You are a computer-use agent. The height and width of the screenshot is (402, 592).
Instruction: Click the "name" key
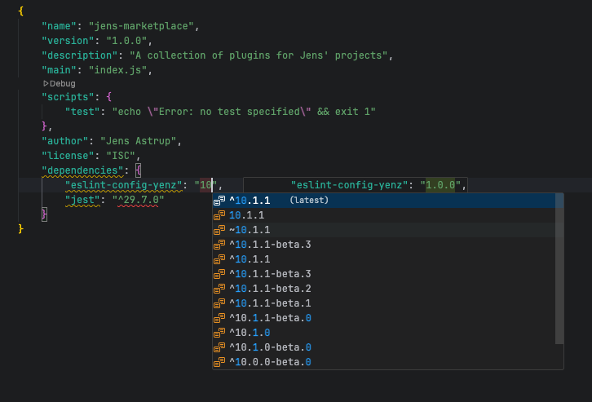59,26
